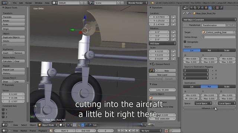Set Source to Rot
238x133 pixels.
coord(209,50)
